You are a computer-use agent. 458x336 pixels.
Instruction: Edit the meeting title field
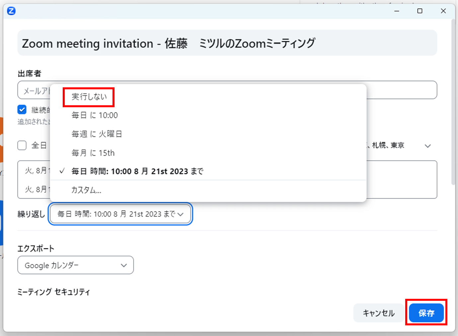click(227, 43)
